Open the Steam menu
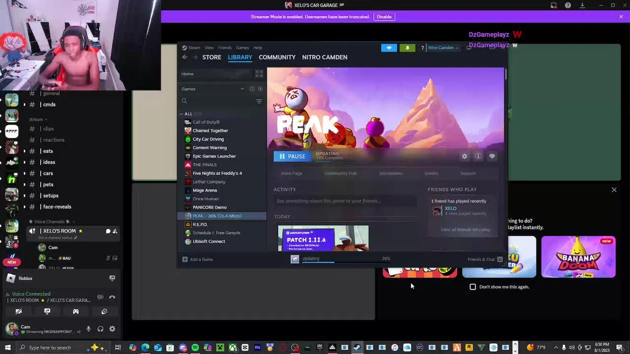 [x=191, y=48]
